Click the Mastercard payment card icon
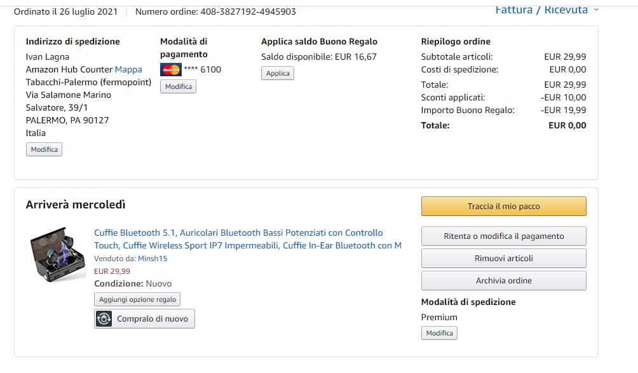The image size is (638, 373). (x=170, y=69)
